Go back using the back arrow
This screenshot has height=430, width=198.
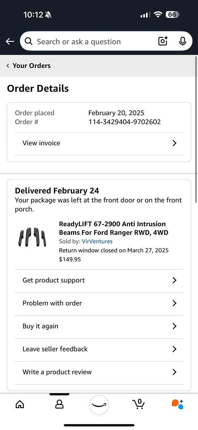[x=10, y=41]
